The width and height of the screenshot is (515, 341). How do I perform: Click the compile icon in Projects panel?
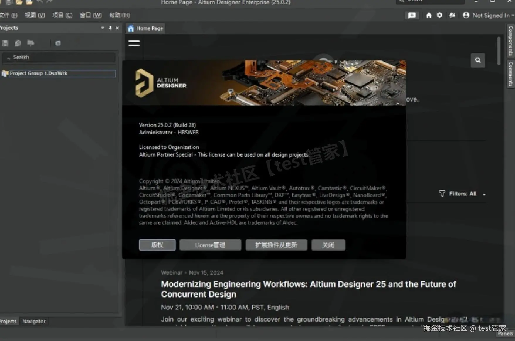pos(31,43)
